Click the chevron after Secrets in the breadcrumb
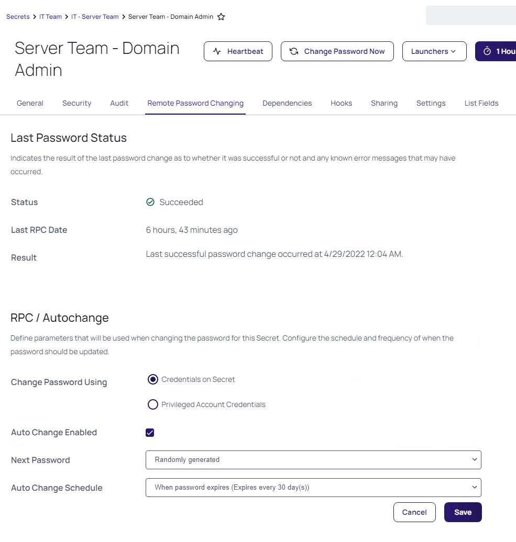Screen dimensions: 516x542 point(34,17)
